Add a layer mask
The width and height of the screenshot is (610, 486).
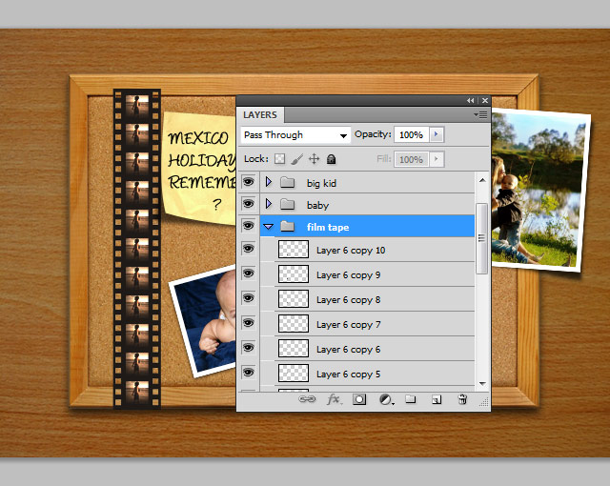[359, 400]
